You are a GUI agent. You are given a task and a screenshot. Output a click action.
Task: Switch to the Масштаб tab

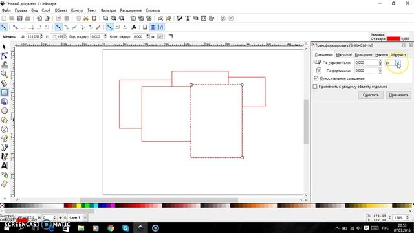tap(343, 54)
